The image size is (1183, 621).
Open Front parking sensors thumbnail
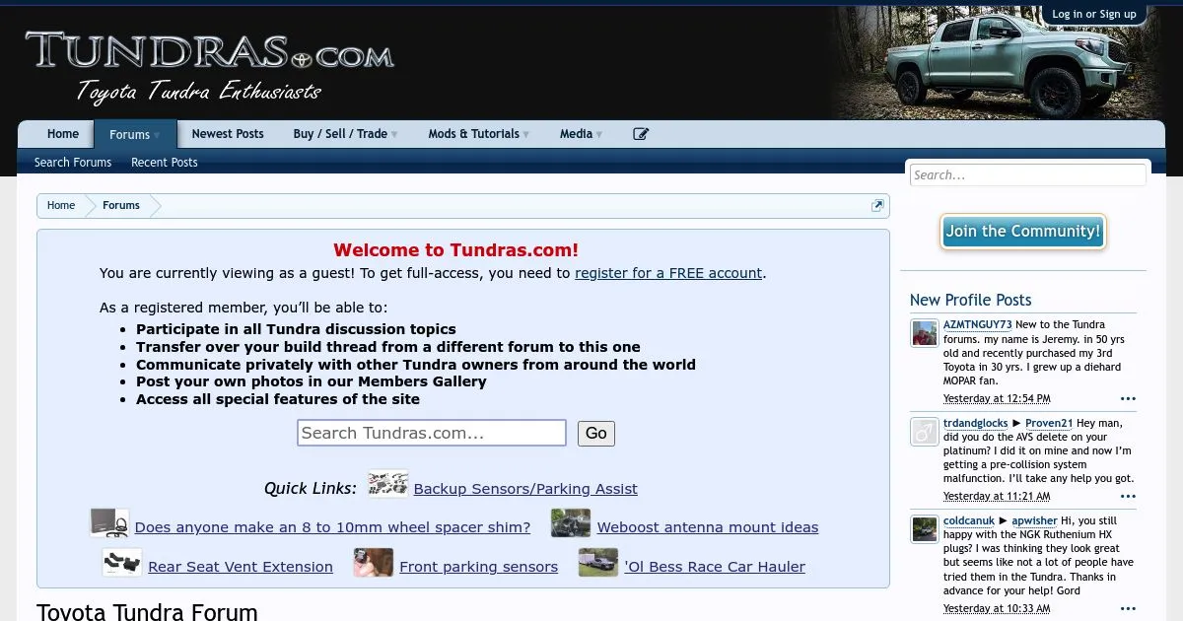click(374, 562)
